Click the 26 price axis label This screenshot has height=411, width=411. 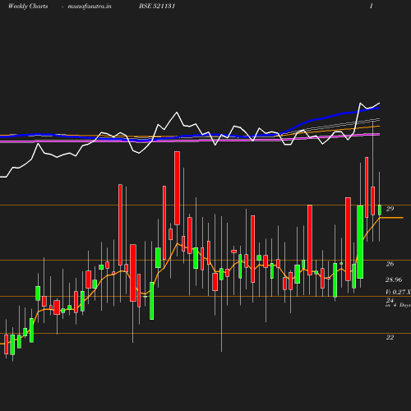click(x=390, y=264)
